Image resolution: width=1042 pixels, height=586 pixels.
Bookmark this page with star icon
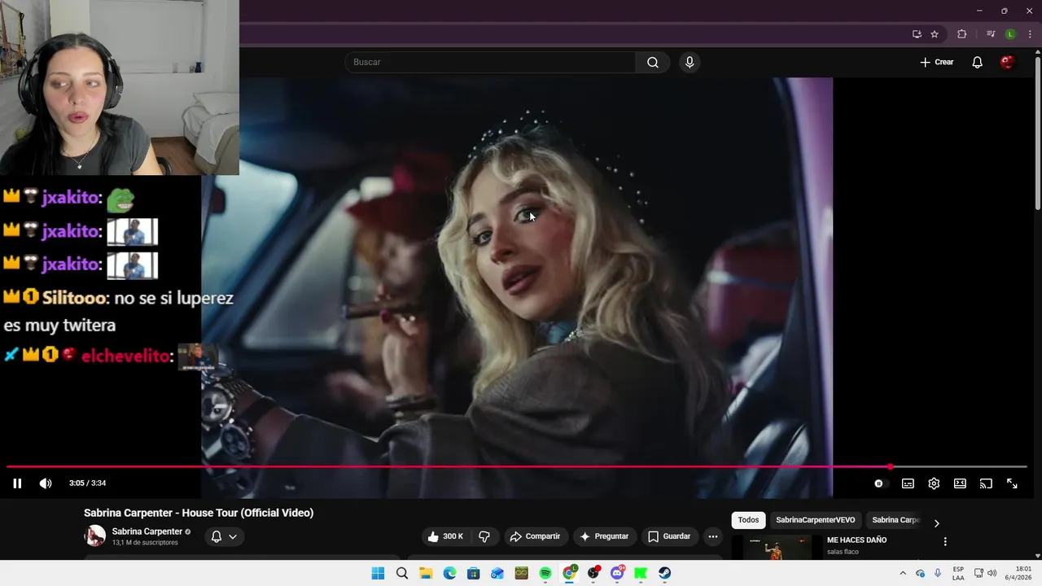935,34
